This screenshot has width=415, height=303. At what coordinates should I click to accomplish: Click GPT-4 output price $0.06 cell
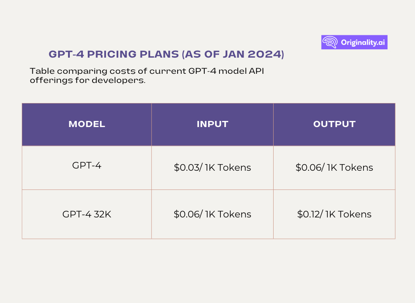(334, 167)
